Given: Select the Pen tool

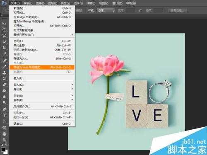Looking at the screenshot, I should [x=4, y=109].
